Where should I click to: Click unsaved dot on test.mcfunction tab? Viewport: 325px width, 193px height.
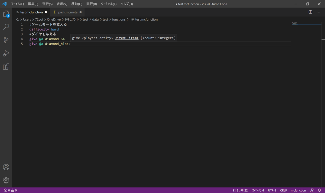tap(46, 12)
